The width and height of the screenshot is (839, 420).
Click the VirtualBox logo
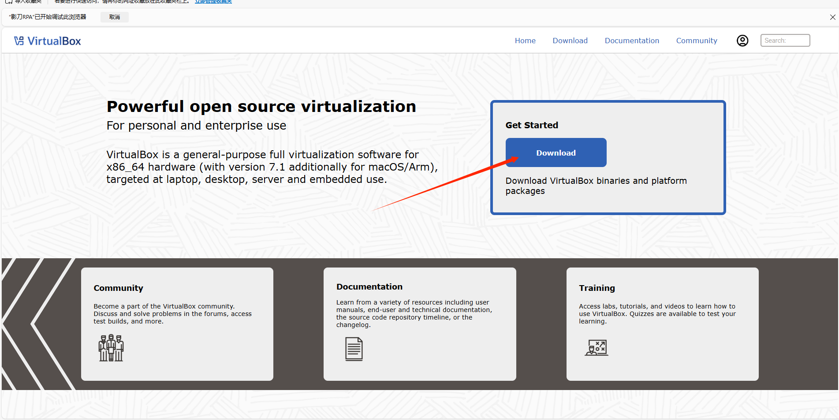tap(47, 40)
